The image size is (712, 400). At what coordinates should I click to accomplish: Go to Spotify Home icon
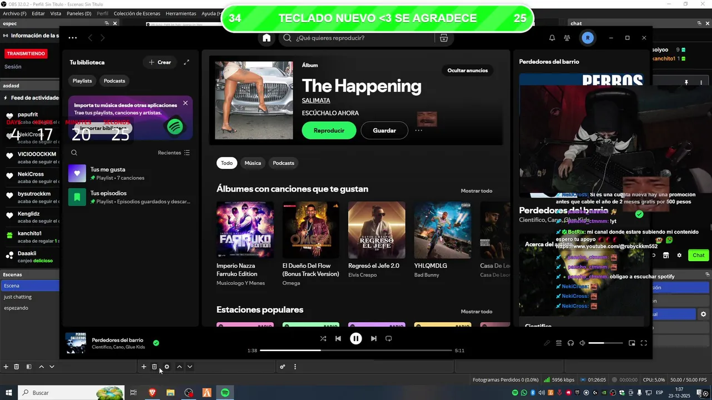[x=266, y=38]
